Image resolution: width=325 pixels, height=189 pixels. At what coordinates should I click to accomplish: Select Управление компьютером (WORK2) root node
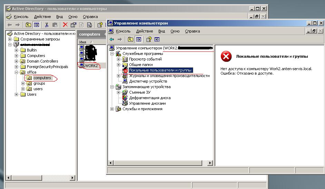[x=164, y=48]
